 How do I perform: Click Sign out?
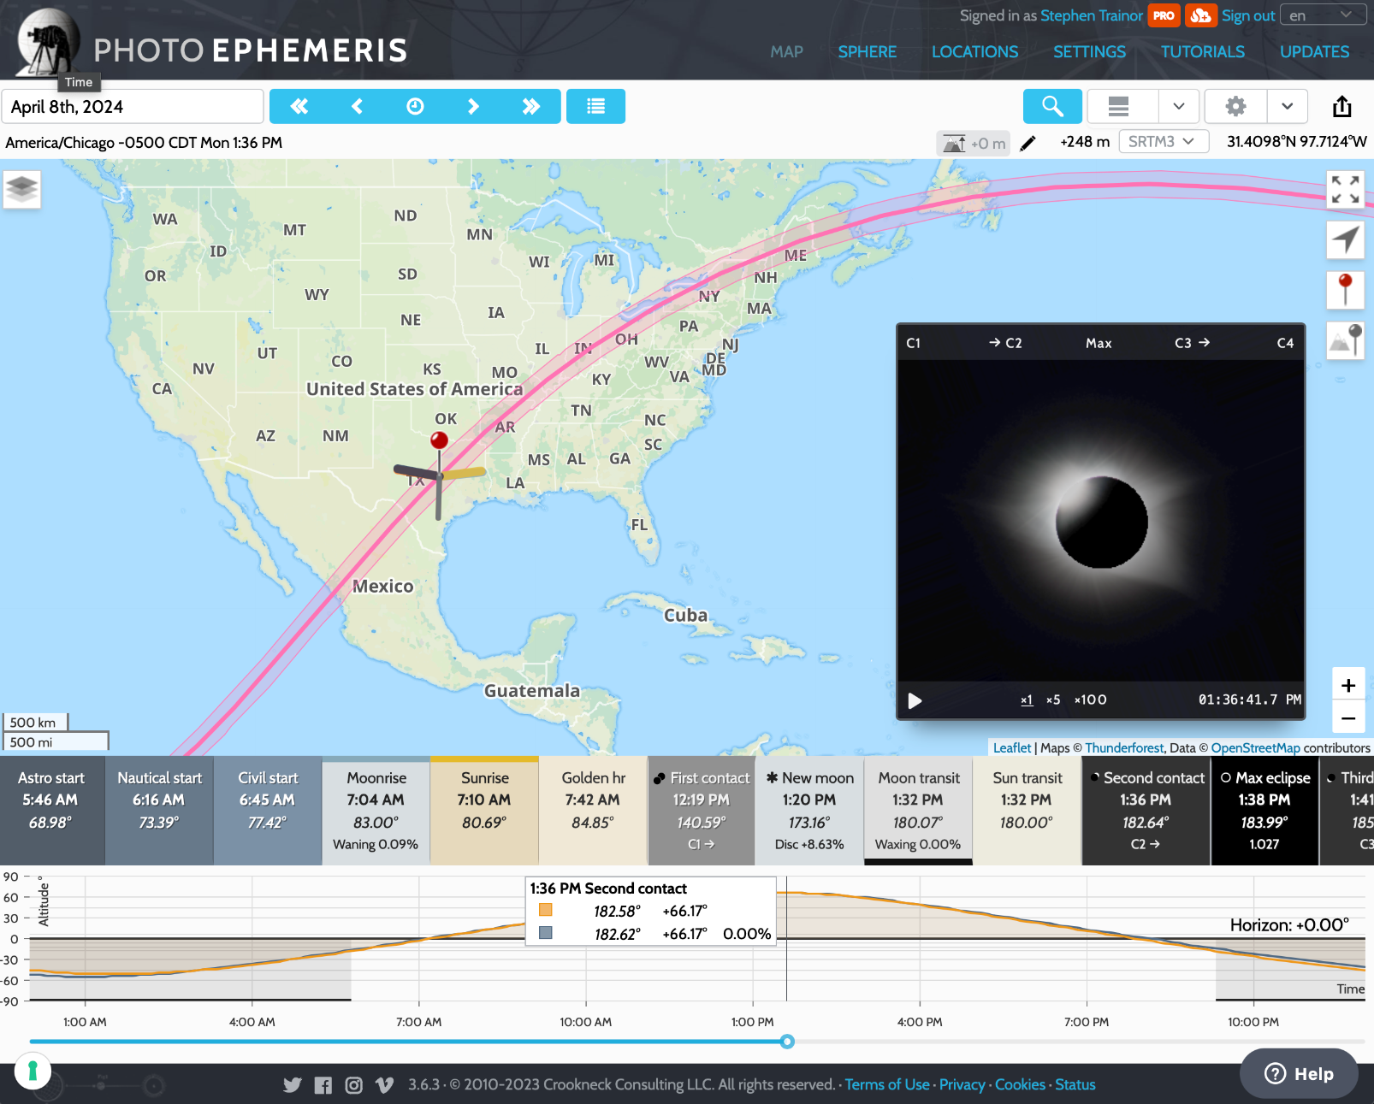pos(1248,15)
